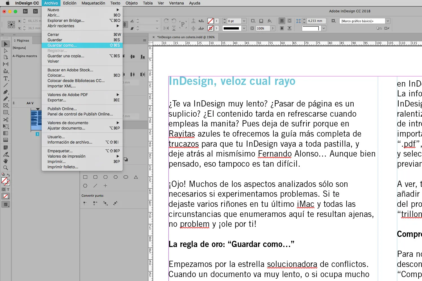The image size is (422, 281).
Task: Open the Edición menu
Action: pyautogui.click(x=69, y=3)
